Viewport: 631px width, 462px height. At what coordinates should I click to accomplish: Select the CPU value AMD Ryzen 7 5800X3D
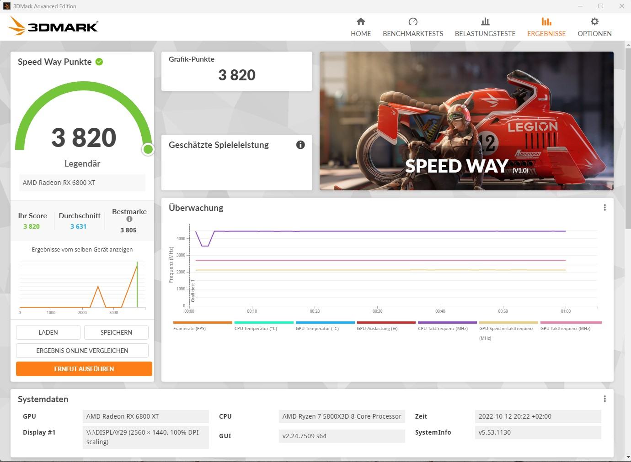(x=342, y=416)
